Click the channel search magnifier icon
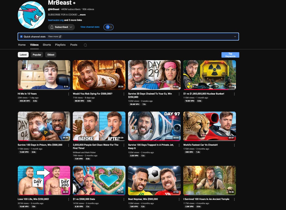The image size is (286, 210). (x=85, y=45)
